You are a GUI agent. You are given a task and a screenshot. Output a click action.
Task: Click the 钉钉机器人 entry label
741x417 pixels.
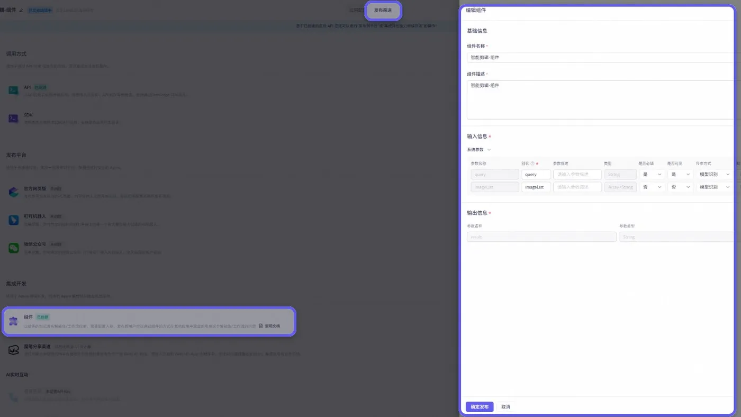pos(35,216)
